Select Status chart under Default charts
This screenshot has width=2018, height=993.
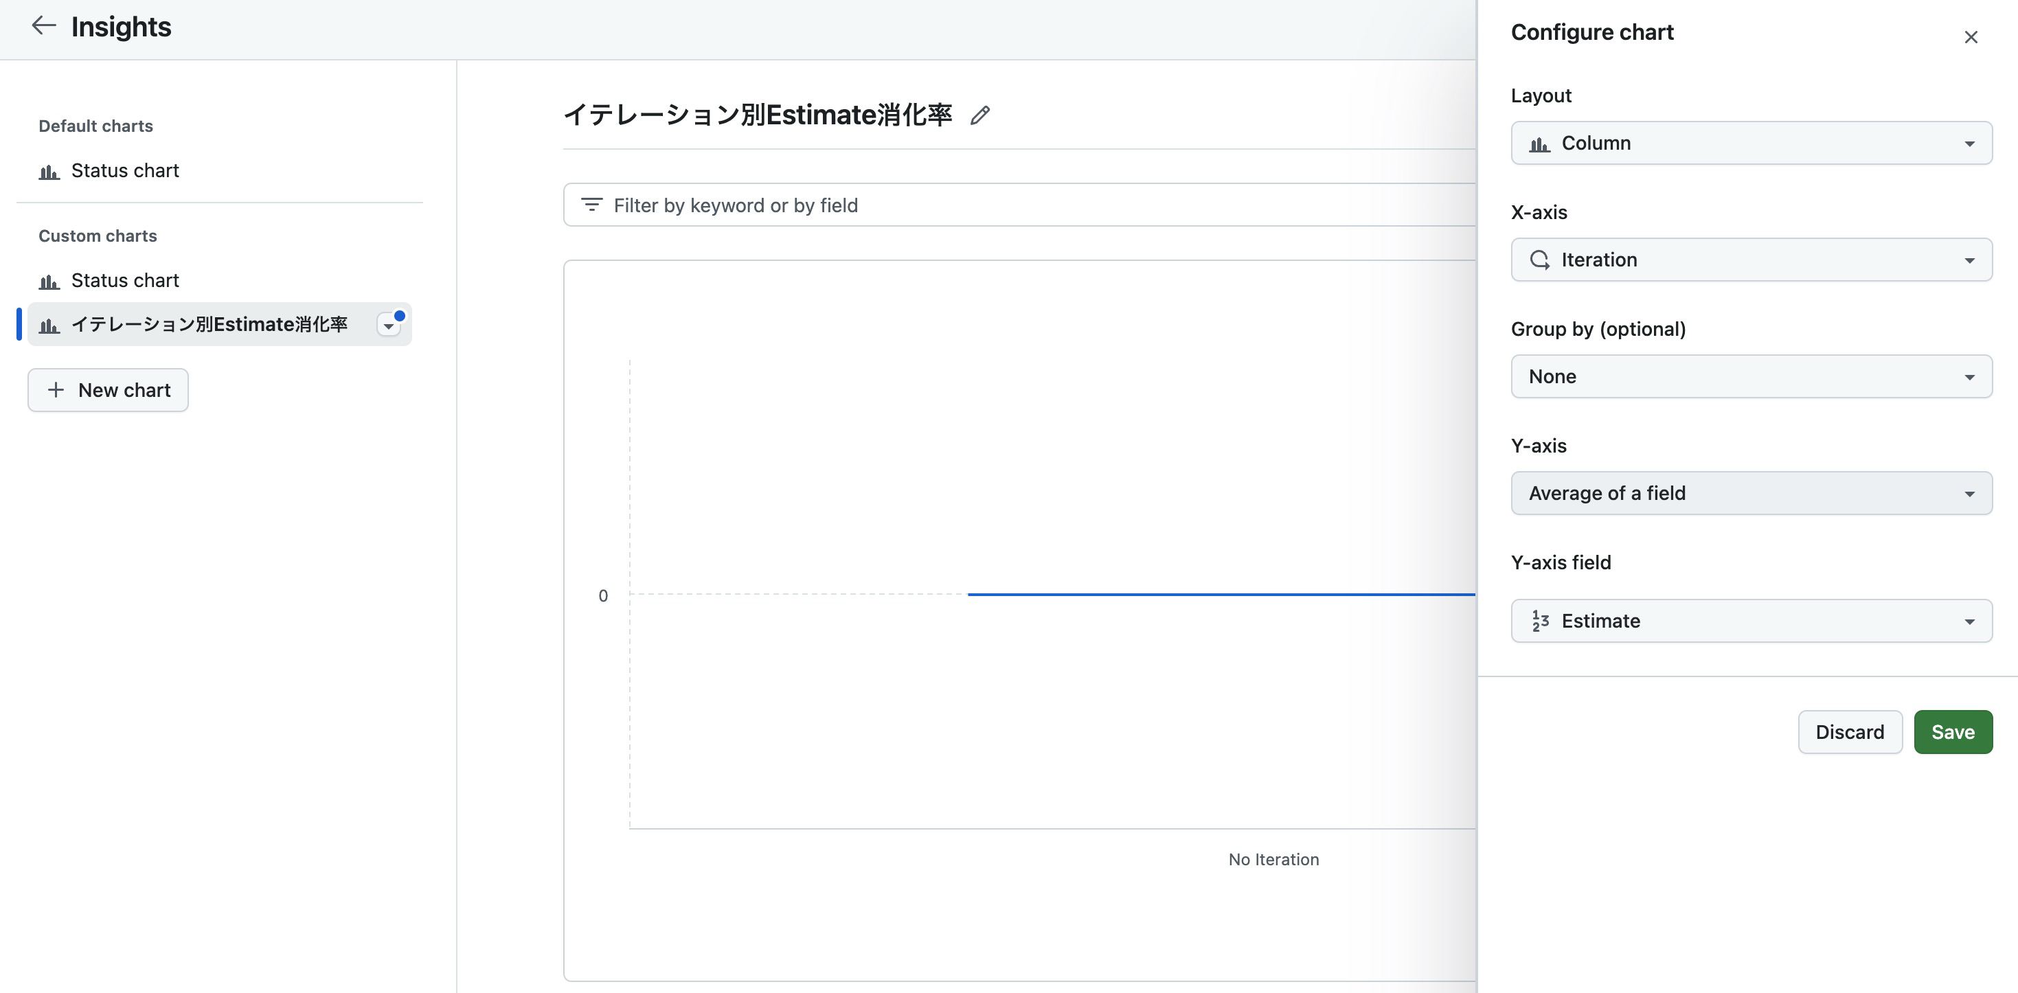(x=125, y=171)
